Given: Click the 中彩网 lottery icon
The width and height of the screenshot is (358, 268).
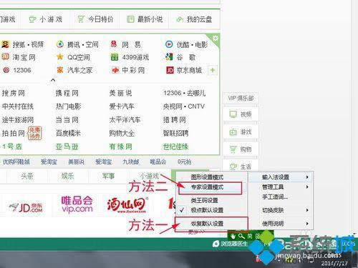Looking at the screenshot, I should coord(115,70).
